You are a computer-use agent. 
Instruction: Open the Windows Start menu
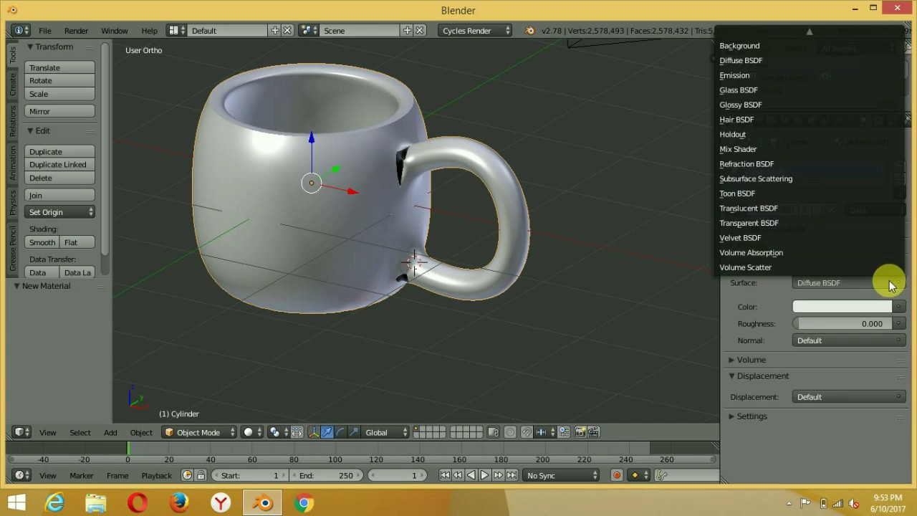pyautogui.click(x=16, y=503)
